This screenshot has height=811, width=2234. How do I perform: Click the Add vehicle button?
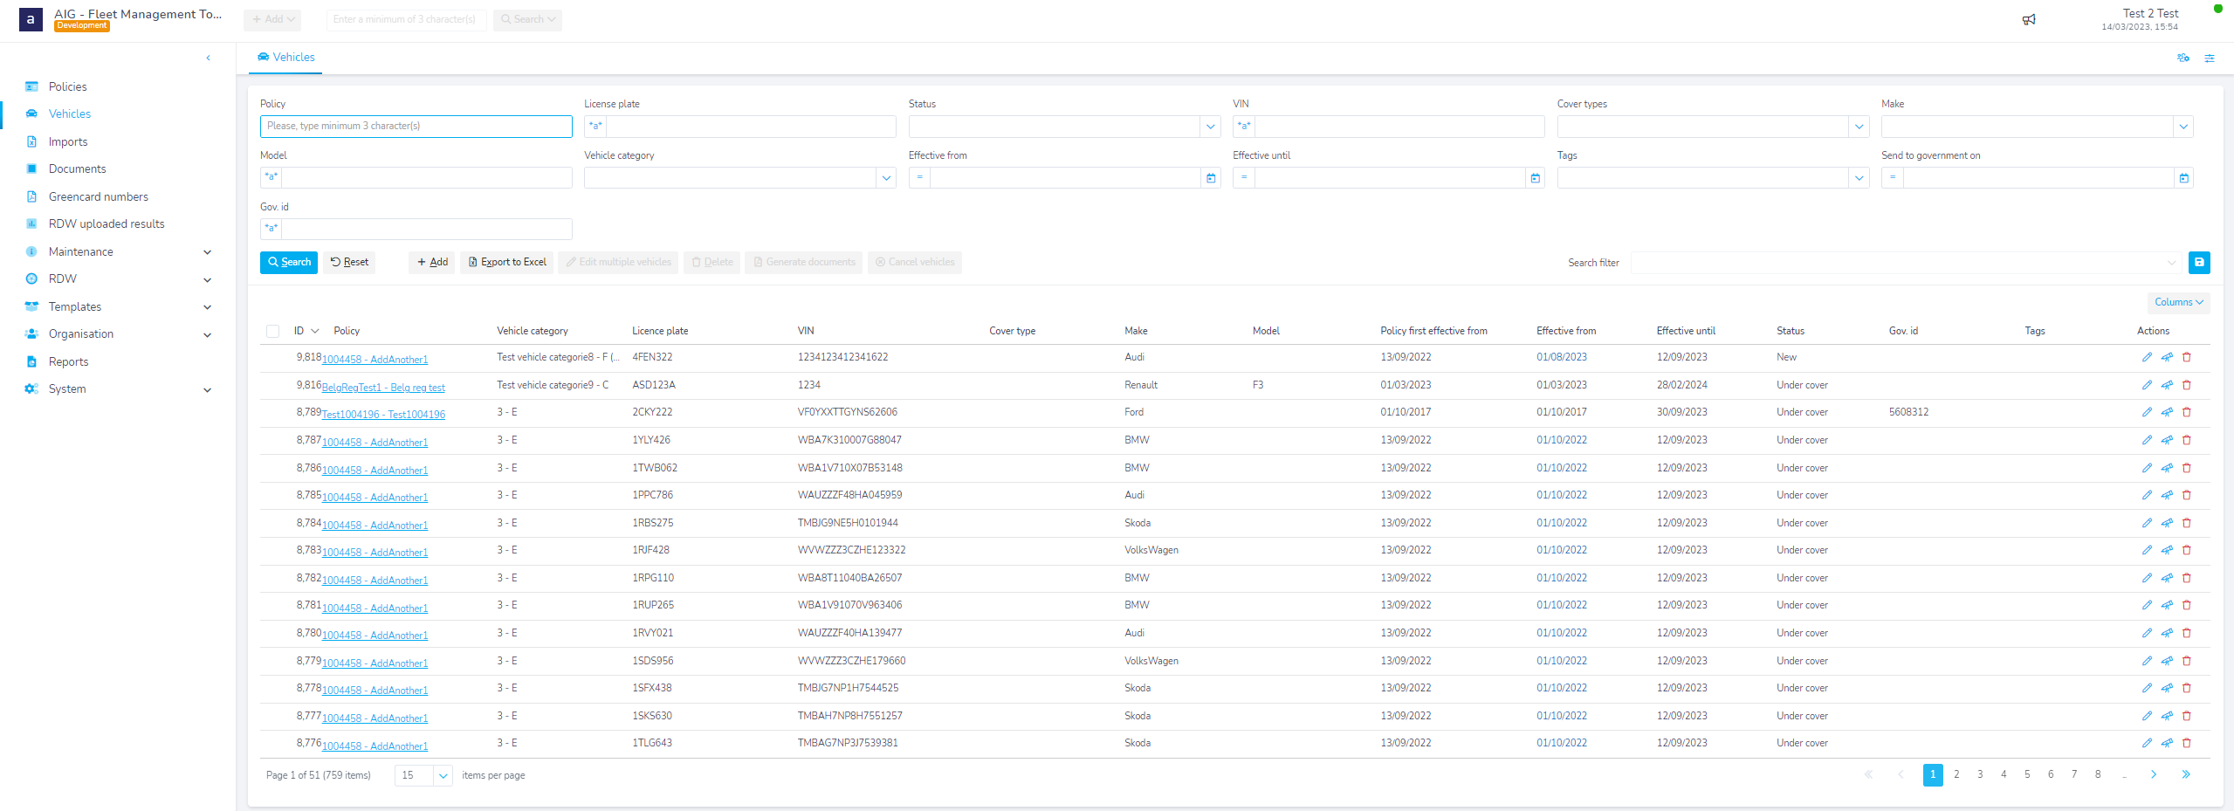point(432,263)
